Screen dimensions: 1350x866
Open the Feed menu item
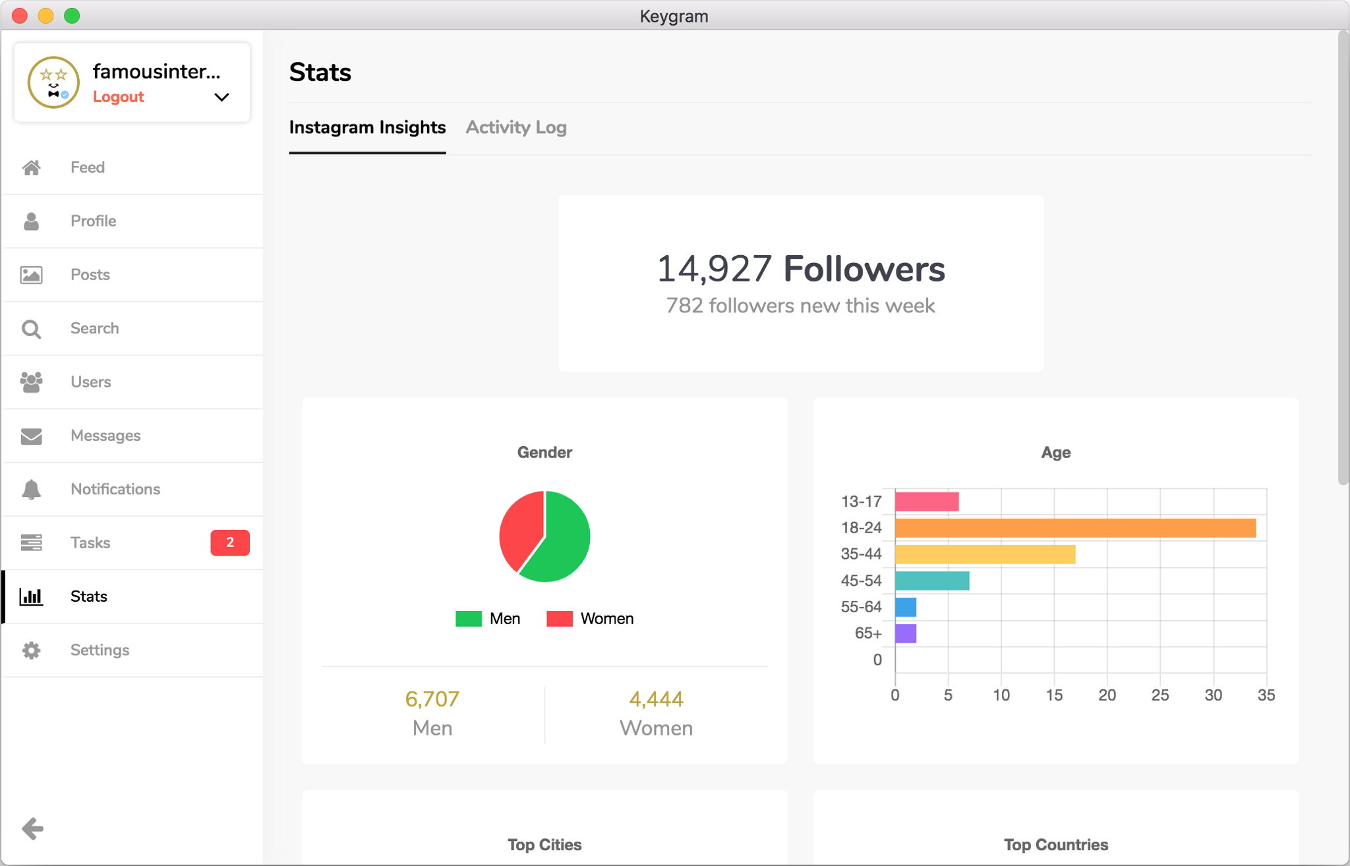point(132,167)
